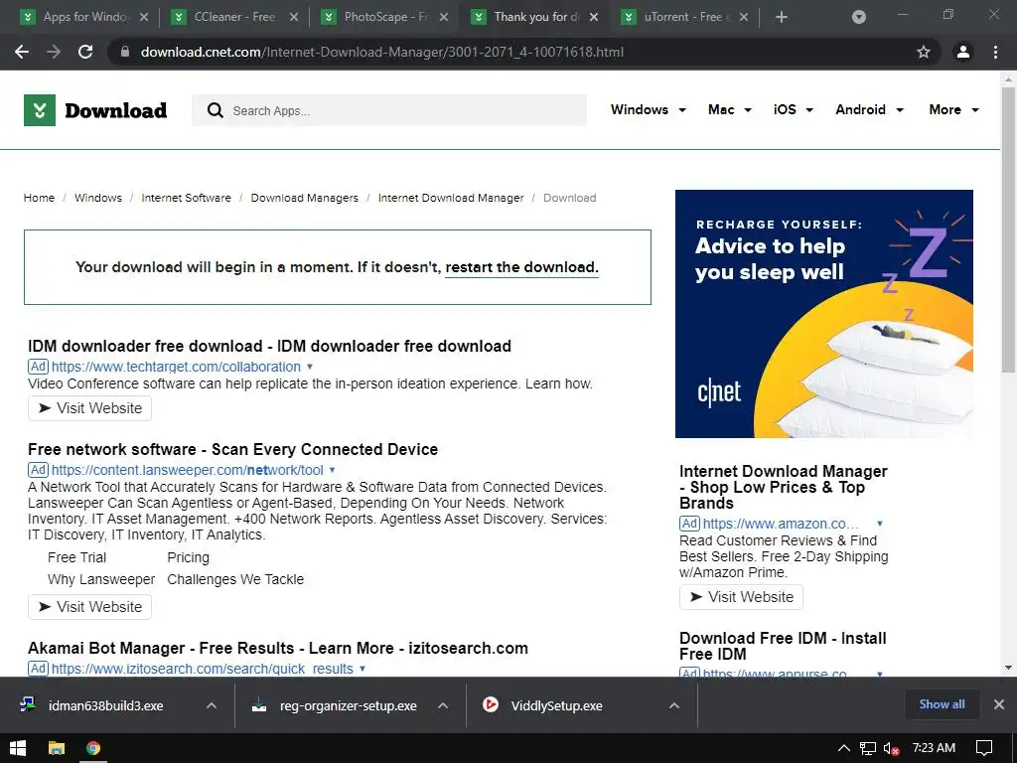Open Akamai Bot Manager ad headline
The height and width of the screenshot is (763, 1017).
(278, 648)
